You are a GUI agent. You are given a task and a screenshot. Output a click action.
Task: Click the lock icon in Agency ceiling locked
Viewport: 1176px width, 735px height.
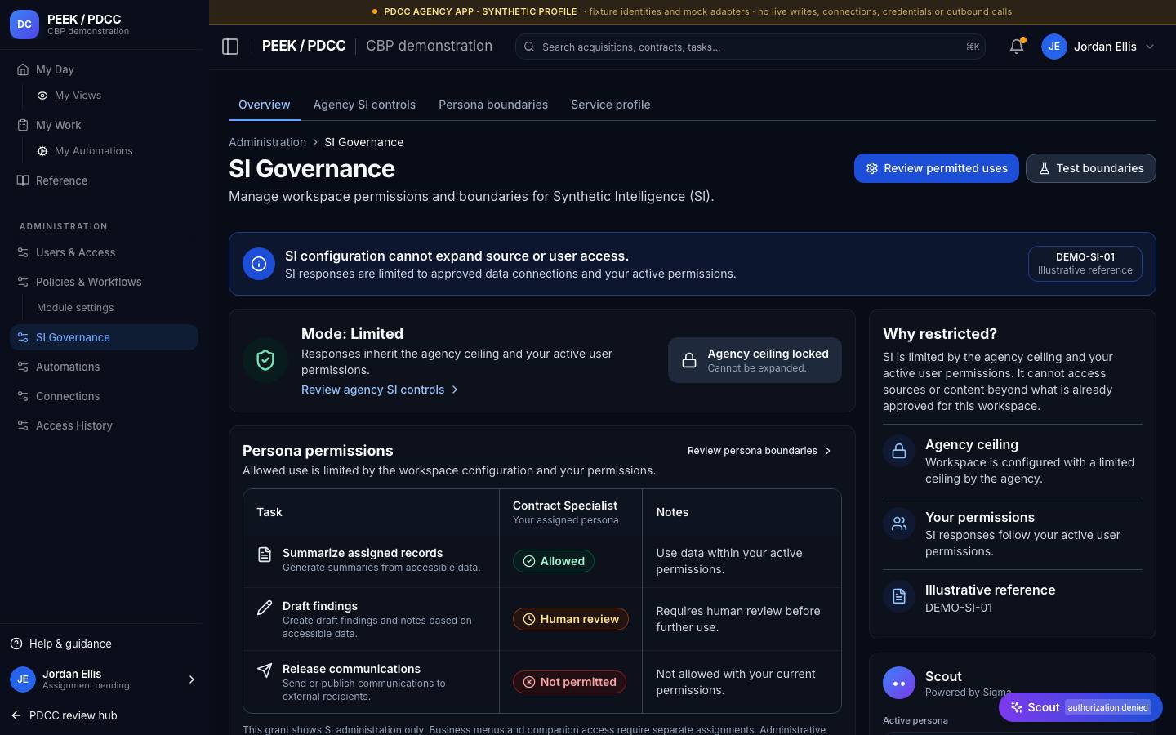[x=689, y=360]
